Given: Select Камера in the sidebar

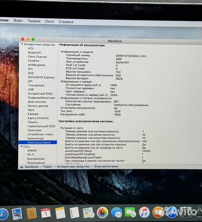Looking at the screenshot, I should [33, 114].
